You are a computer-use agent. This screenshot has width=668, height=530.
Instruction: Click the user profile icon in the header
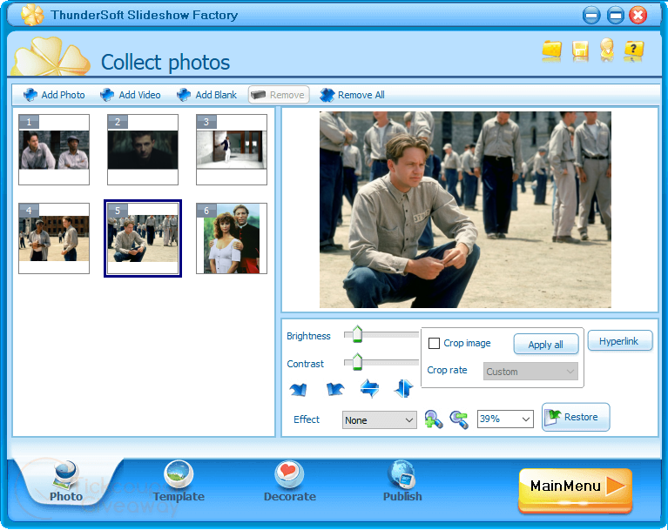click(607, 49)
